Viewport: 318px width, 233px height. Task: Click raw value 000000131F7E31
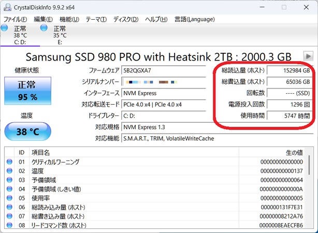tap(282, 207)
